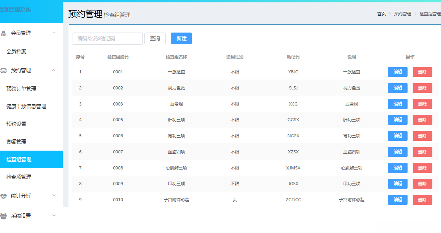The height and width of the screenshot is (233, 441).
Task: Click the blue 新建 button
Action: point(181,39)
